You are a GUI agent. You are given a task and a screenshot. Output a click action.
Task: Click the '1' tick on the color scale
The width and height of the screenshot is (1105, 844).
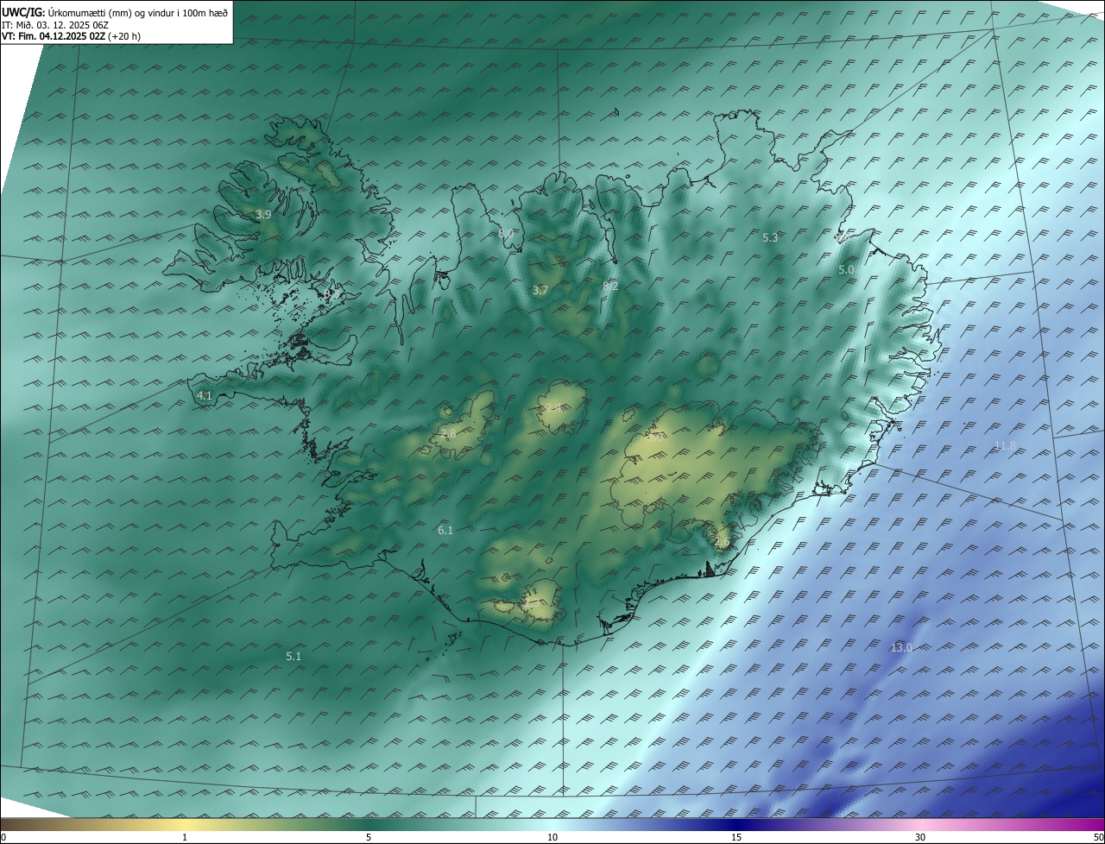click(x=185, y=837)
